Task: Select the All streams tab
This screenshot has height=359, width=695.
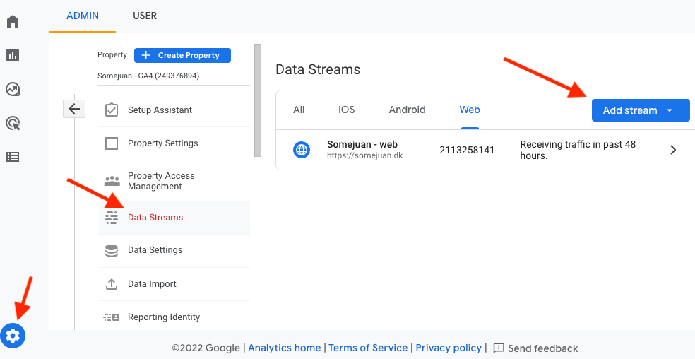Action: click(299, 110)
